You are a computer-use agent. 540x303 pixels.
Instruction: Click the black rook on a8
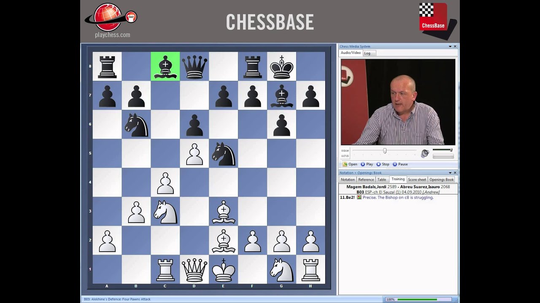107,66
